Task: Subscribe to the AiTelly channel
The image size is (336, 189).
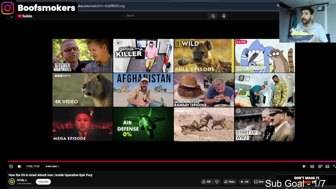Action: 43,182
